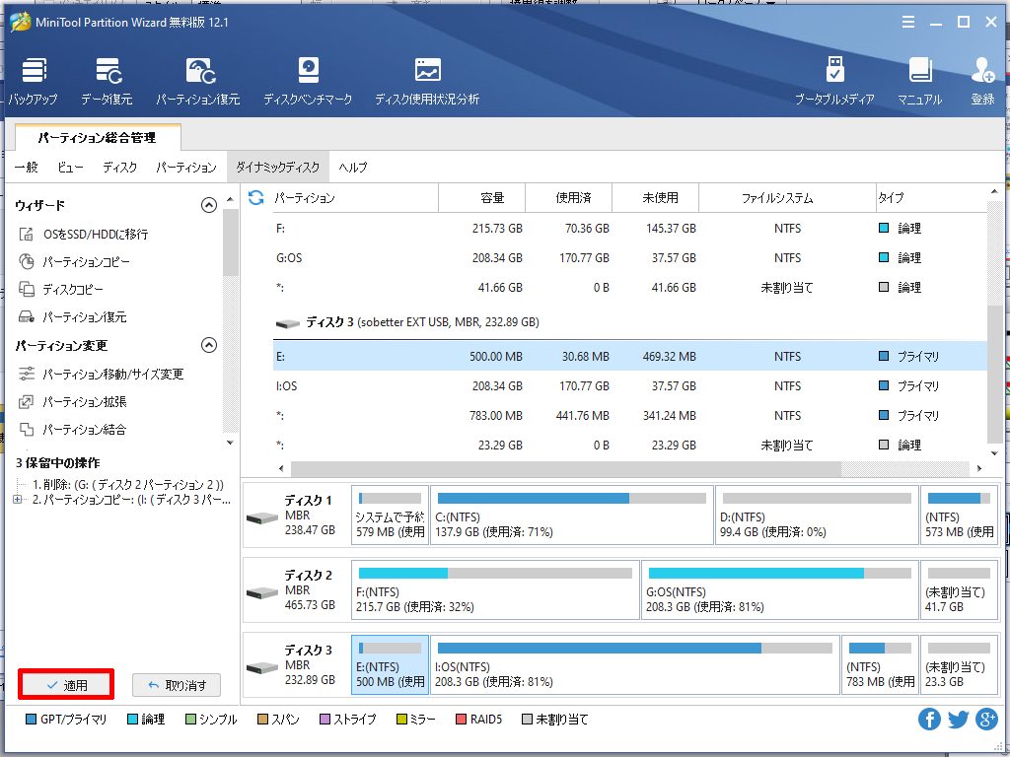Select G:OS(NTFS) block on disk 2
The width and height of the screenshot is (1010, 757).
779,589
